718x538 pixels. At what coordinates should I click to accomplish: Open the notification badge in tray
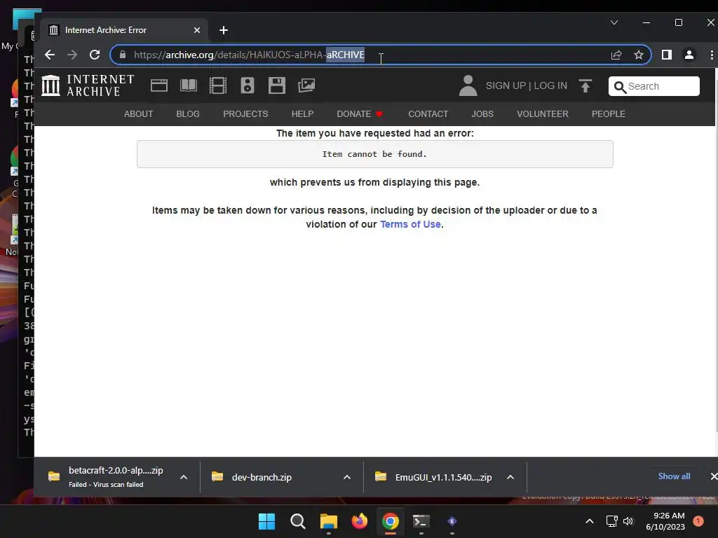pos(698,521)
